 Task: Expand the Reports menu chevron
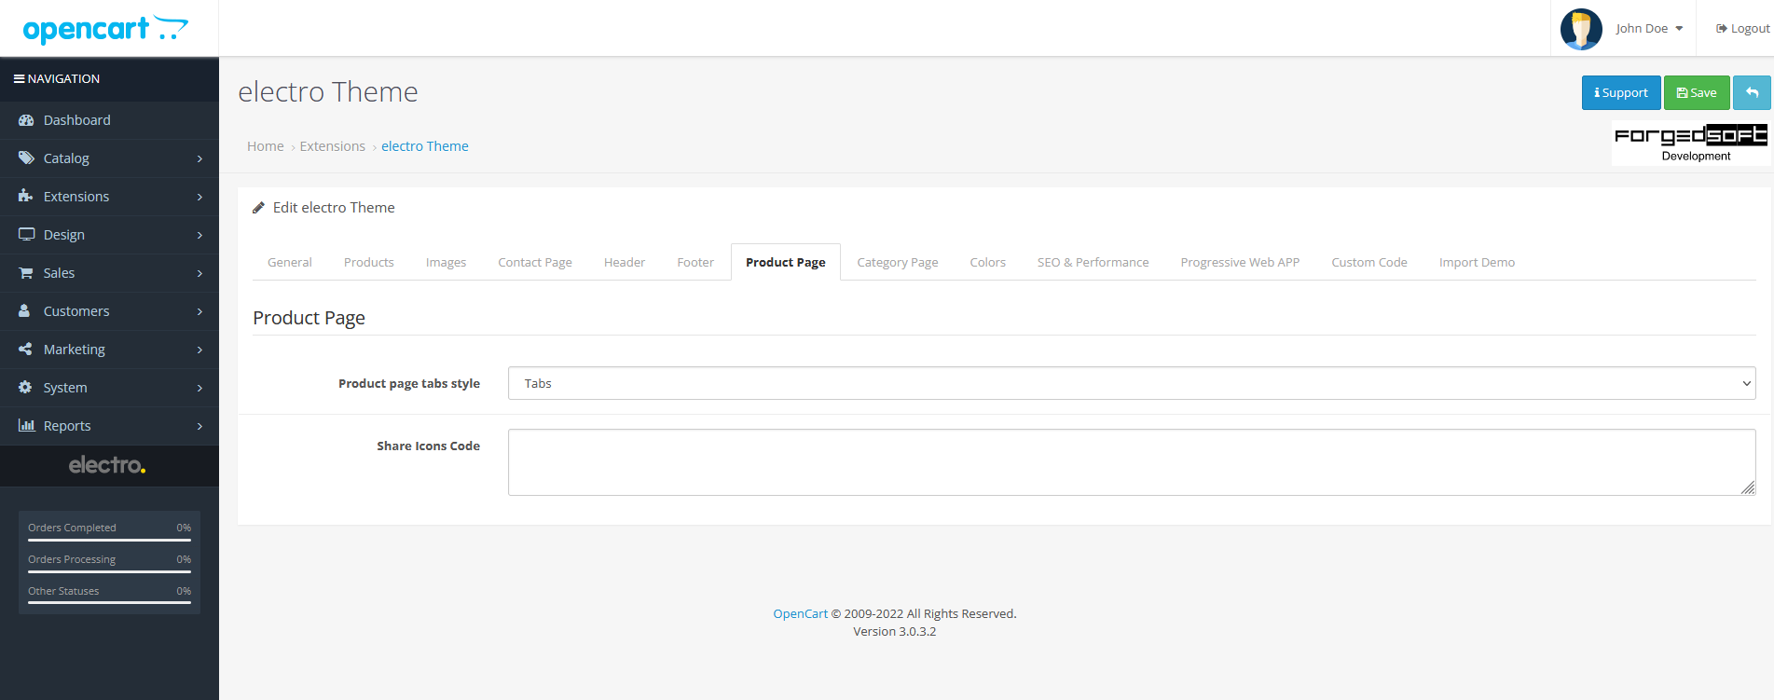199,427
